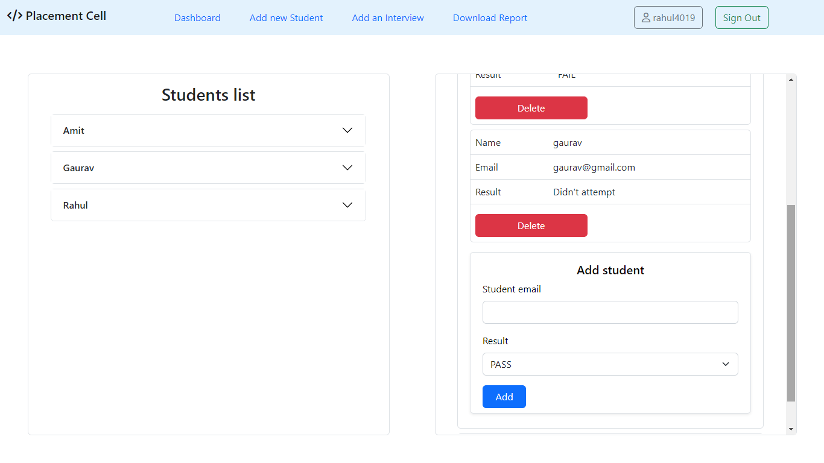The image size is (824, 463).
Task: Expand the Amit student row chevron
Action: coord(347,130)
